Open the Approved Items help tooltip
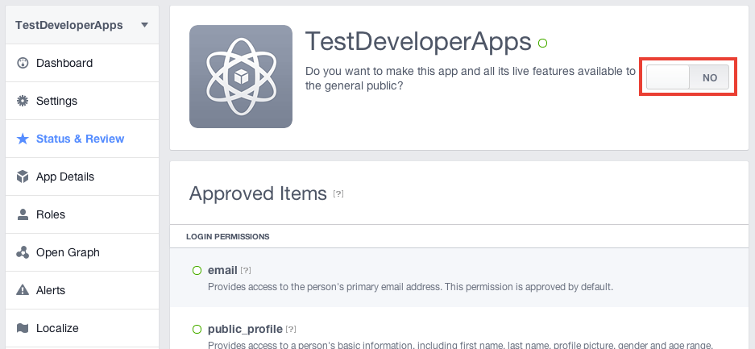 [x=338, y=194]
